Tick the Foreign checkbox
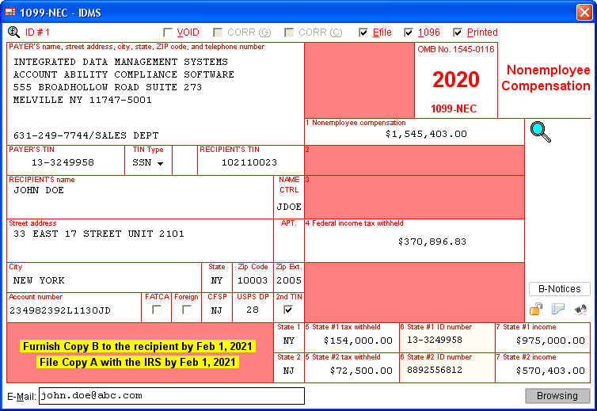Image resolution: width=597 pixels, height=411 pixels. (187, 310)
